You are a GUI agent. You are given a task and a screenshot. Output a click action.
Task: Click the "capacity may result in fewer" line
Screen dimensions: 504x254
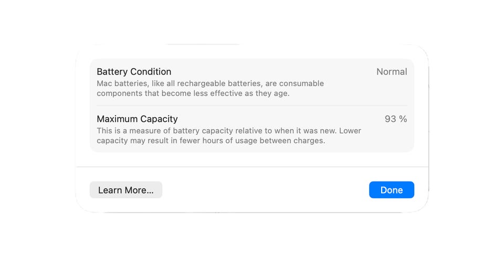point(211,141)
